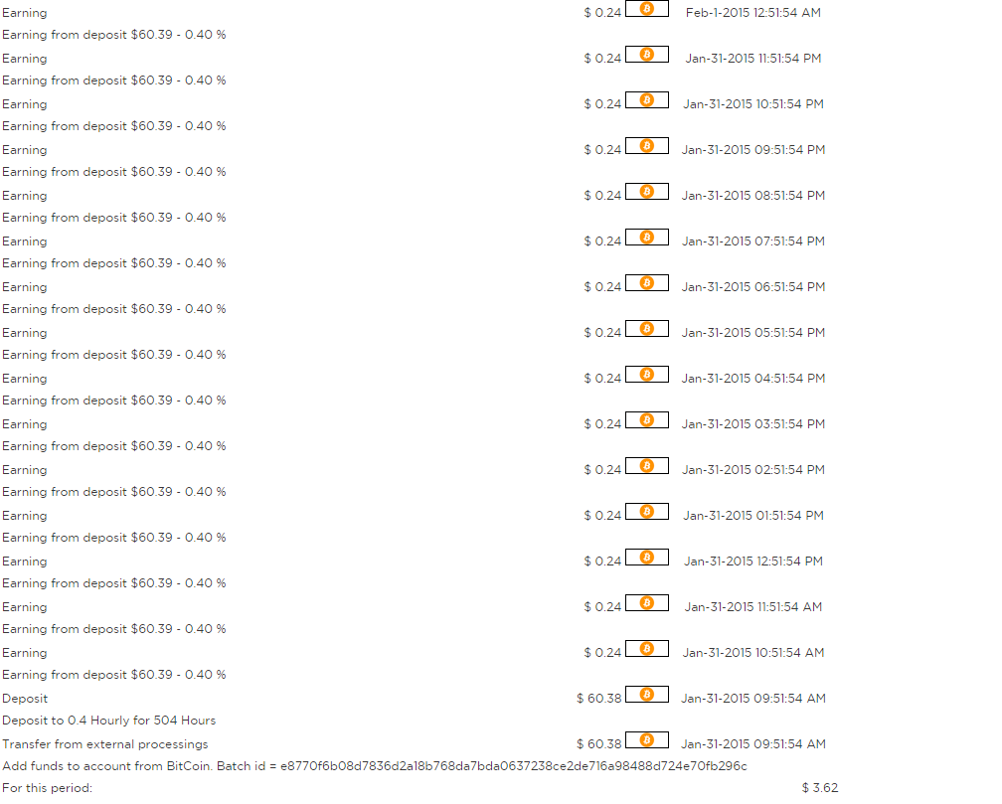The width and height of the screenshot is (1002, 804).
Task: Click Bitcoin icon in the Deposit row
Action: (x=647, y=694)
